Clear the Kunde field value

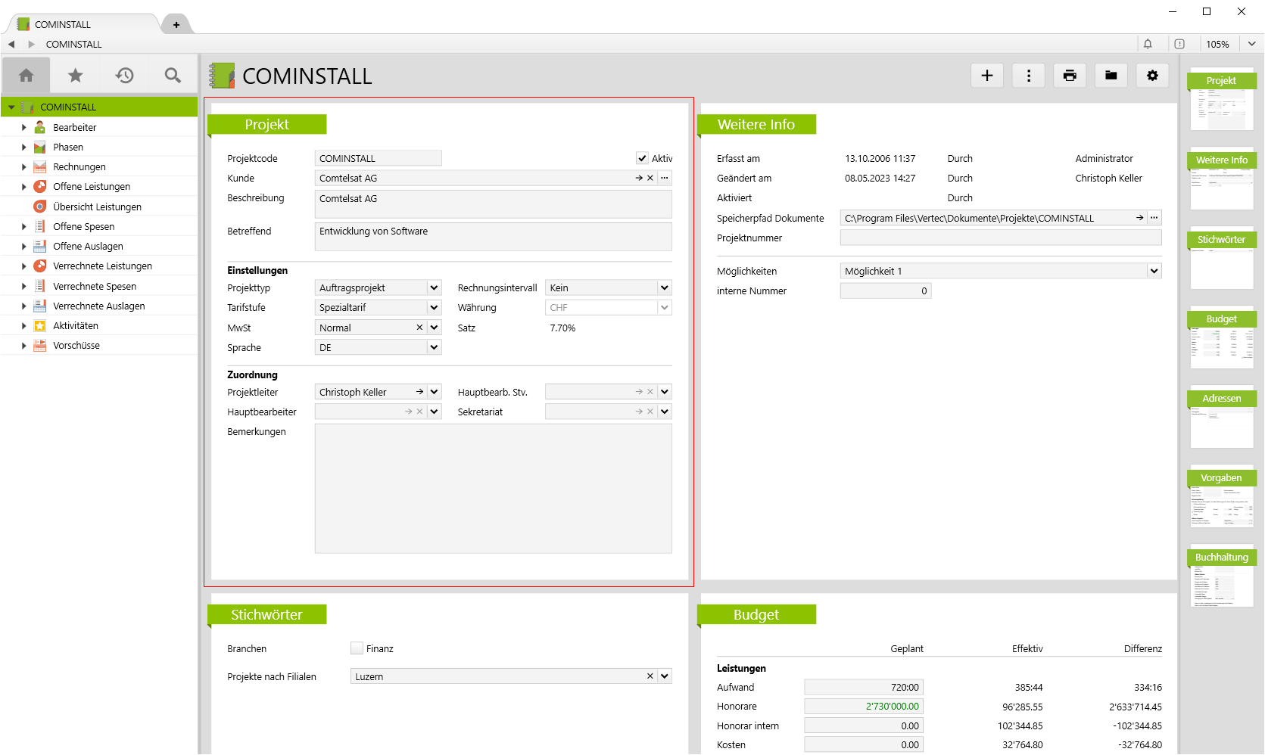650,179
